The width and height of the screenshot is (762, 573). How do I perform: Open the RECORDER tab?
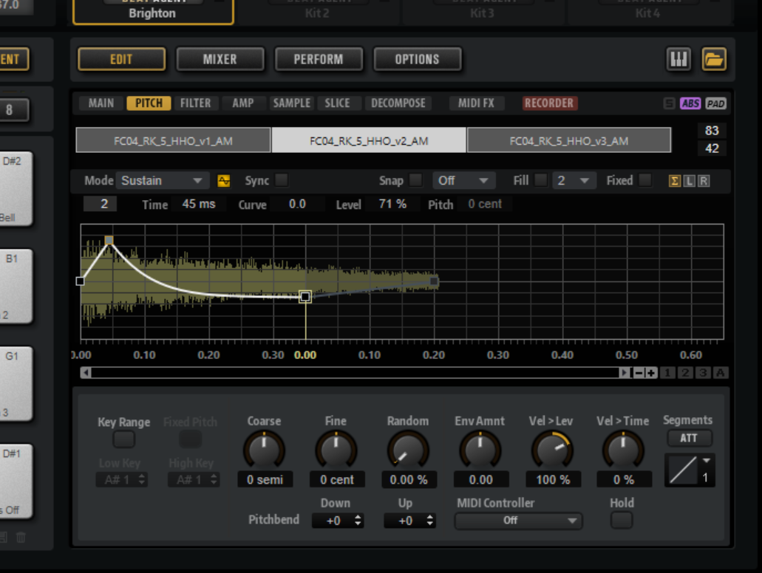click(550, 103)
